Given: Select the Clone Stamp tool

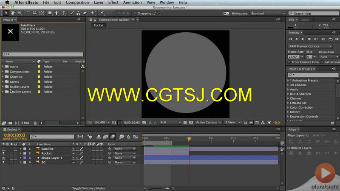Looking at the screenshot, I should [x=78, y=13].
